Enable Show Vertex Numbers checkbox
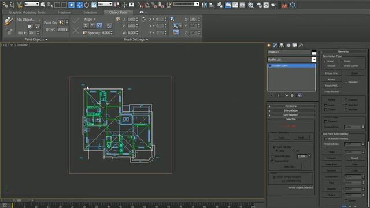 [275, 177]
